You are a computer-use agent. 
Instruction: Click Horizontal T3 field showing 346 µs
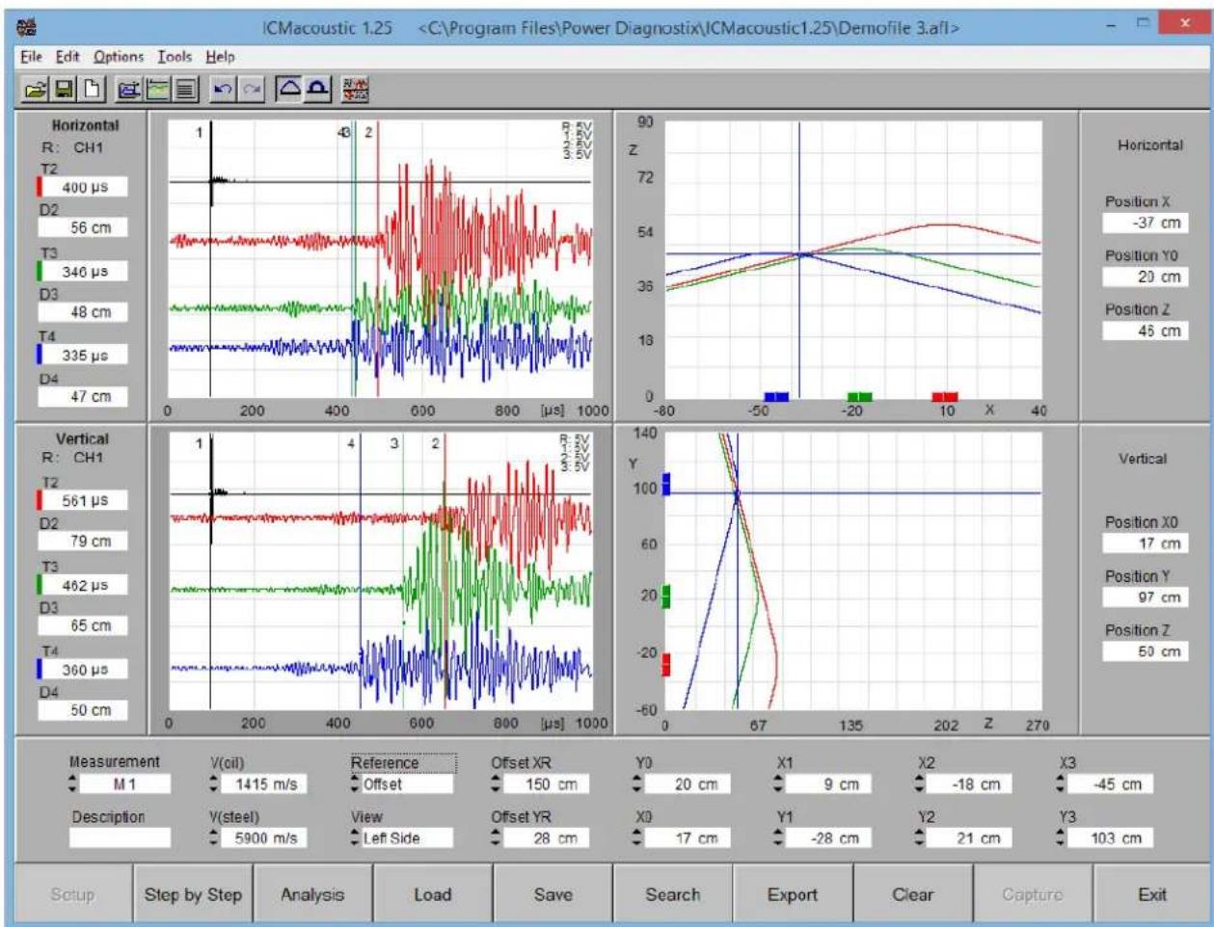(83, 272)
